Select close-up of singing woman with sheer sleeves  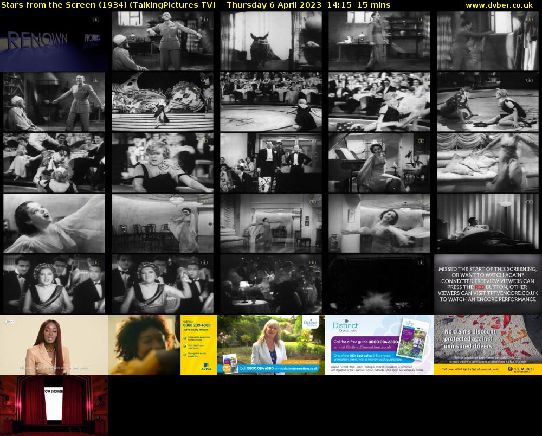[x=54, y=223]
